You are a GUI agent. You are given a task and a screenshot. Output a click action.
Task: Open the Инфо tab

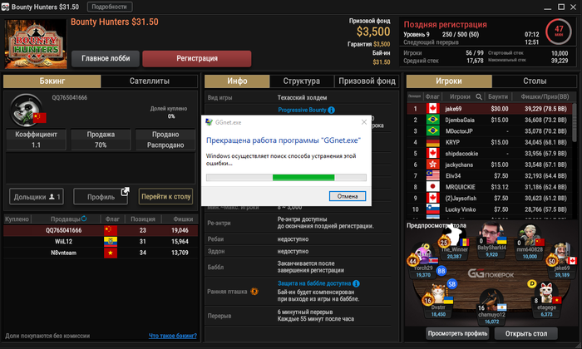tap(237, 81)
